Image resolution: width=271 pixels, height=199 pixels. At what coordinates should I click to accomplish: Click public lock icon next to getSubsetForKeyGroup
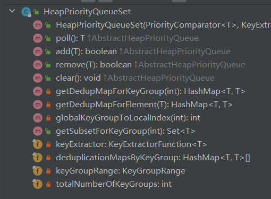click(48, 131)
